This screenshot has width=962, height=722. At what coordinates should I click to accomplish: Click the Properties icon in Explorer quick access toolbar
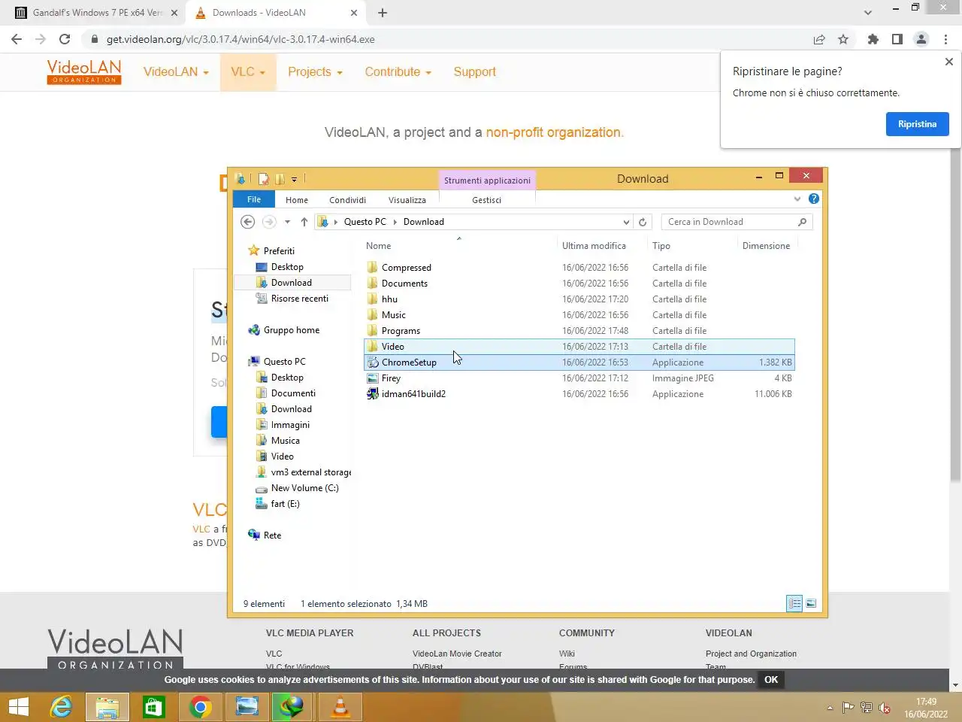pyautogui.click(x=264, y=179)
